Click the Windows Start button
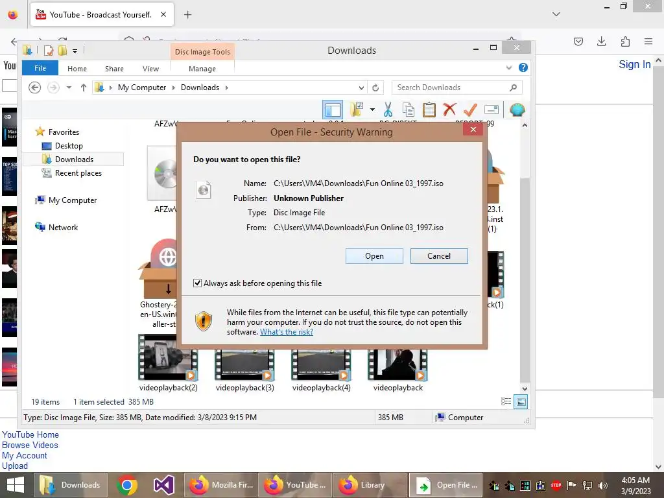Image resolution: width=664 pixels, height=498 pixels. click(x=16, y=485)
